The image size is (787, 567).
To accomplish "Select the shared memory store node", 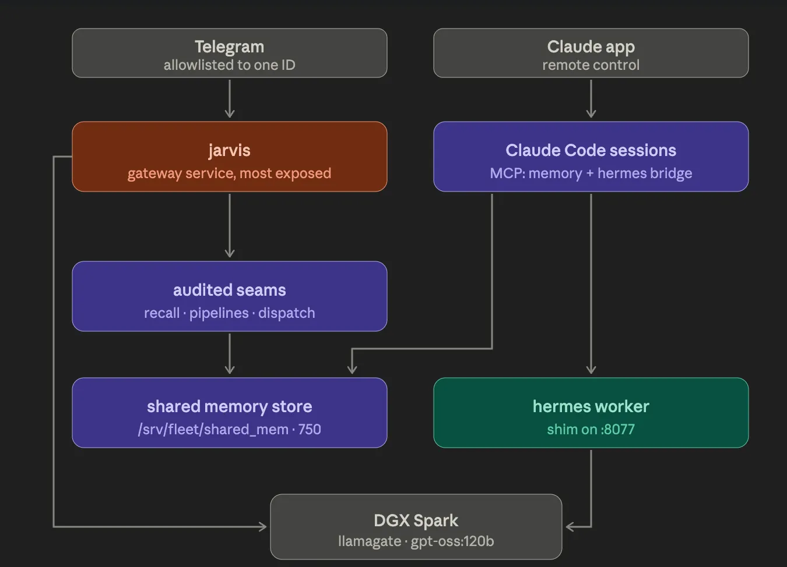I will coord(230,413).
